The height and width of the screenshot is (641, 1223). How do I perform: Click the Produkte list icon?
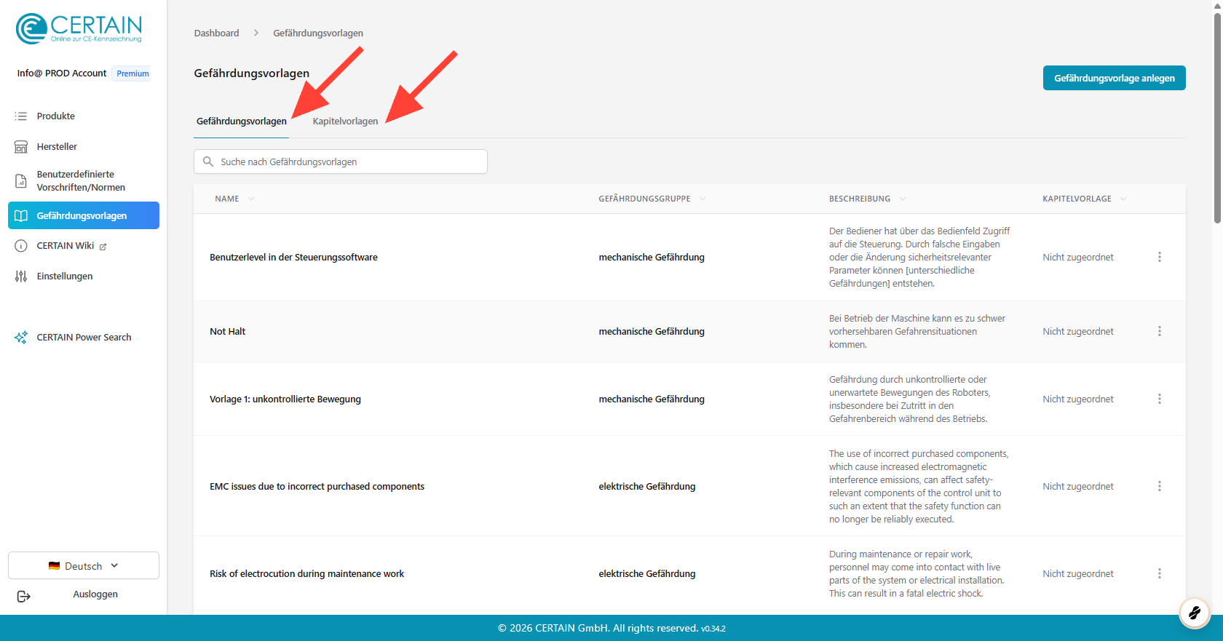(21, 116)
